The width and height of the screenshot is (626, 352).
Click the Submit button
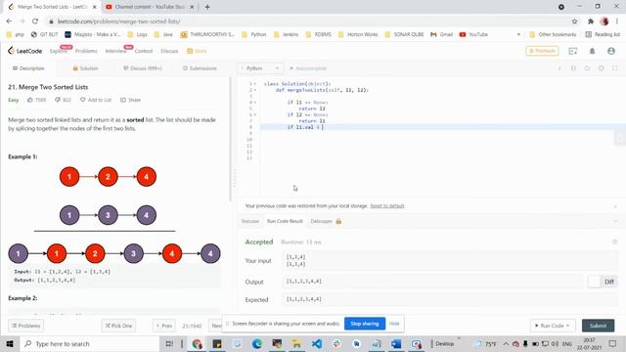click(598, 326)
